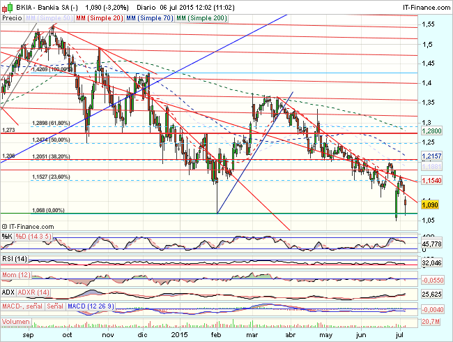The image size is (453, 342).
Task: Open the Volumen panel label
Action: coord(16,322)
